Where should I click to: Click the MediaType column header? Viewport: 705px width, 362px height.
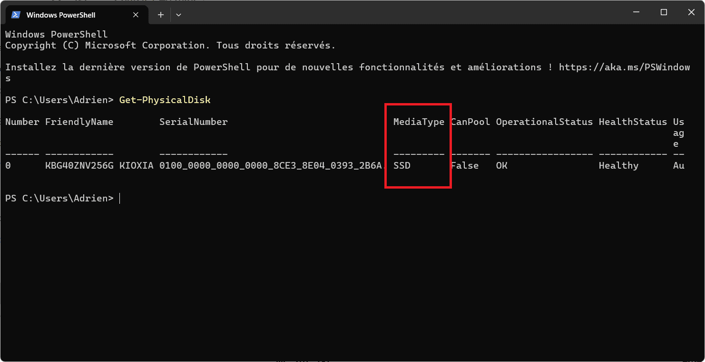coord(419,122)
